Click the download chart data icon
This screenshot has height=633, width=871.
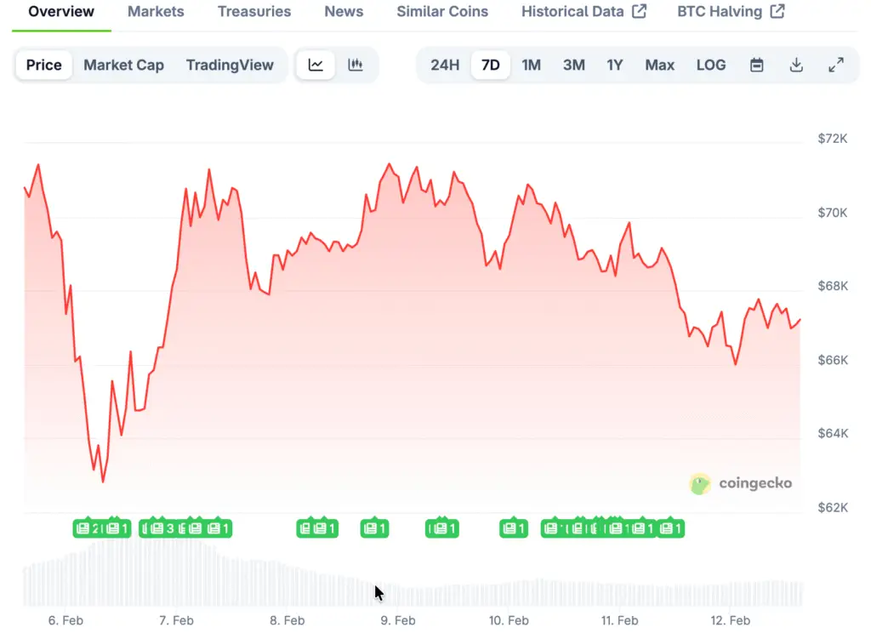pos(796,66)
